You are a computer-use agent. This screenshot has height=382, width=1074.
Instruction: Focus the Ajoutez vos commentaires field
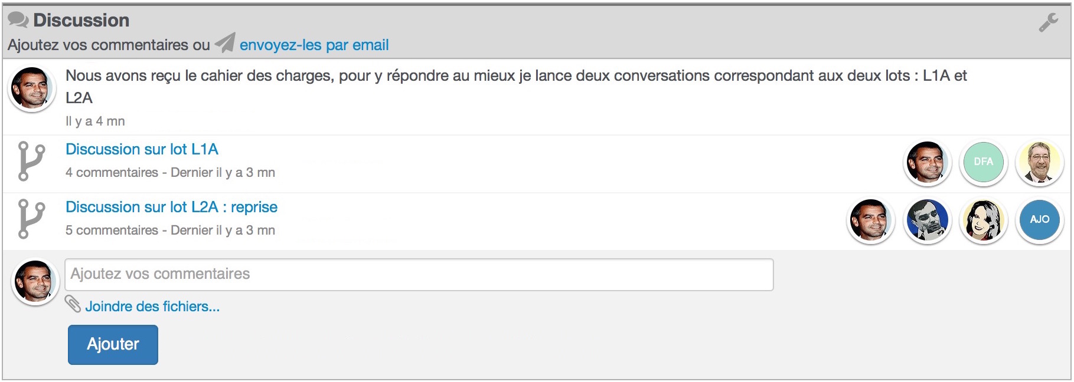(x=419, y=274)
